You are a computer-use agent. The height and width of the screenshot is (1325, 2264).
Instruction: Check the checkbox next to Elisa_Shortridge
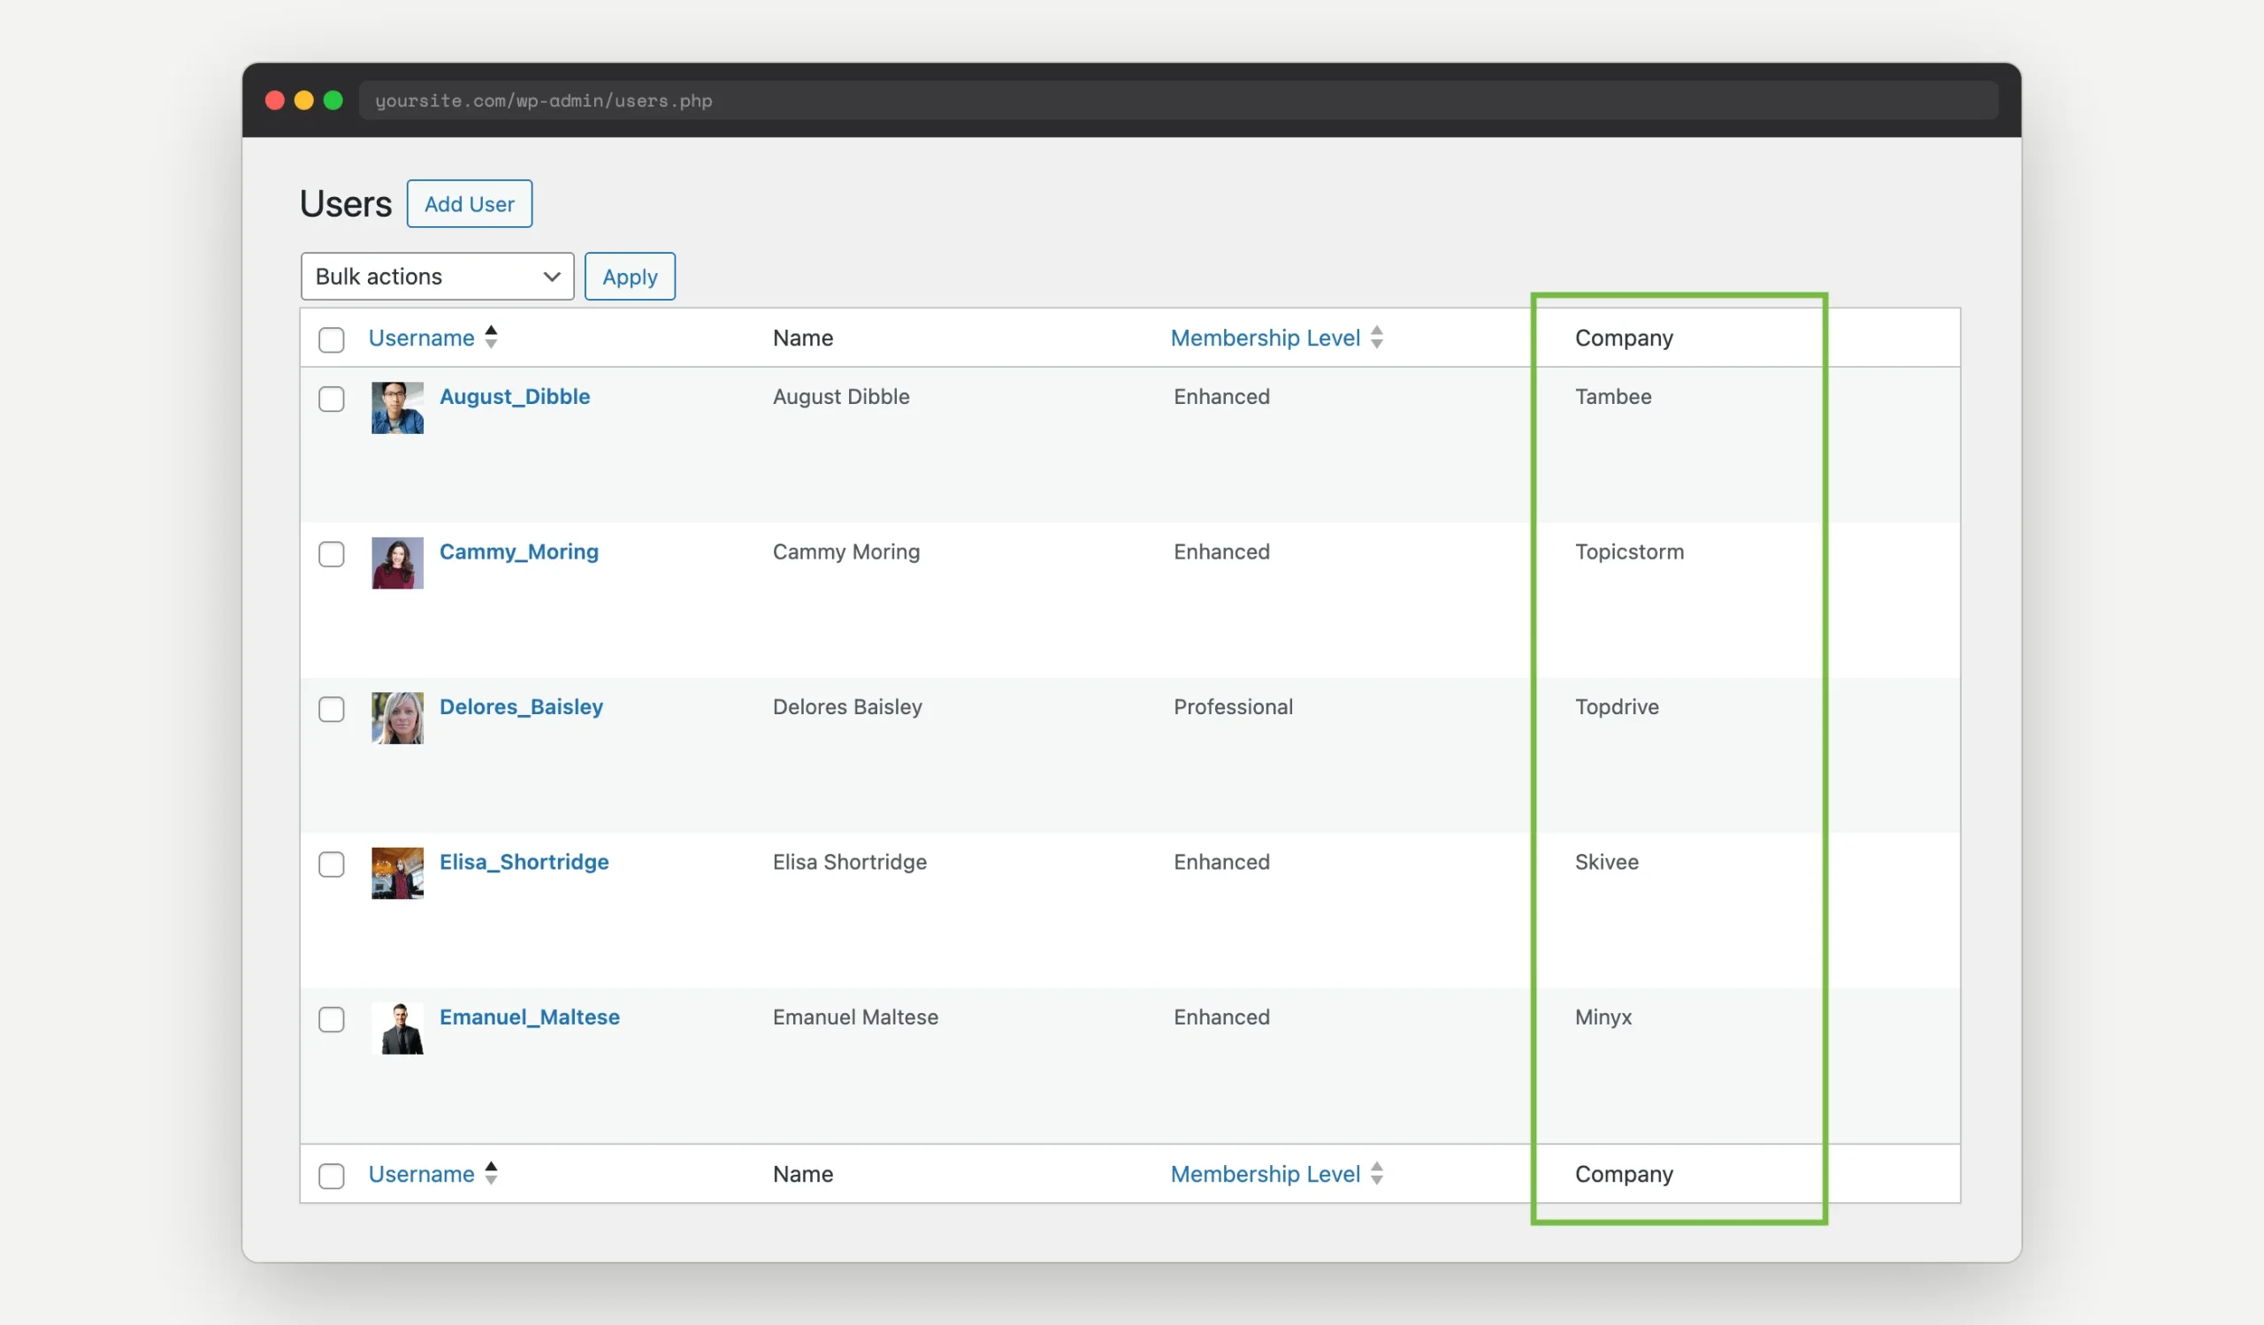(332, 864)
